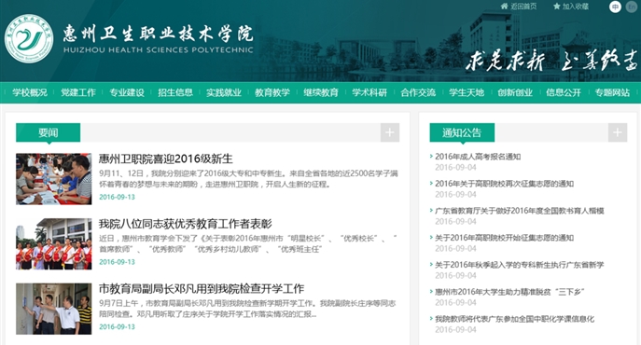Click the home icon beside 返回首页

tap(504, 7)
